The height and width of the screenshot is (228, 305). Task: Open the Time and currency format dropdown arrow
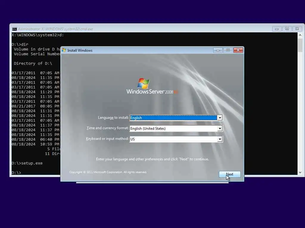[x=220, y=128]
